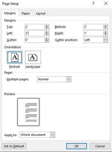Click the Help question mark icon
112x152 pixels.
point(93,4)
